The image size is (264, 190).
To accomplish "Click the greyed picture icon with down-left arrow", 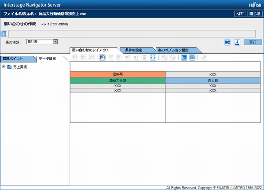I will click(119, 58).
